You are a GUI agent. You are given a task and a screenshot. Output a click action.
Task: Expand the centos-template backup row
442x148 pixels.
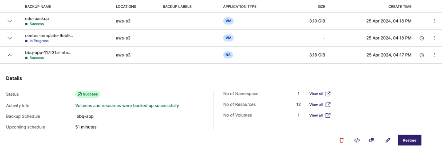pos(10,38)
